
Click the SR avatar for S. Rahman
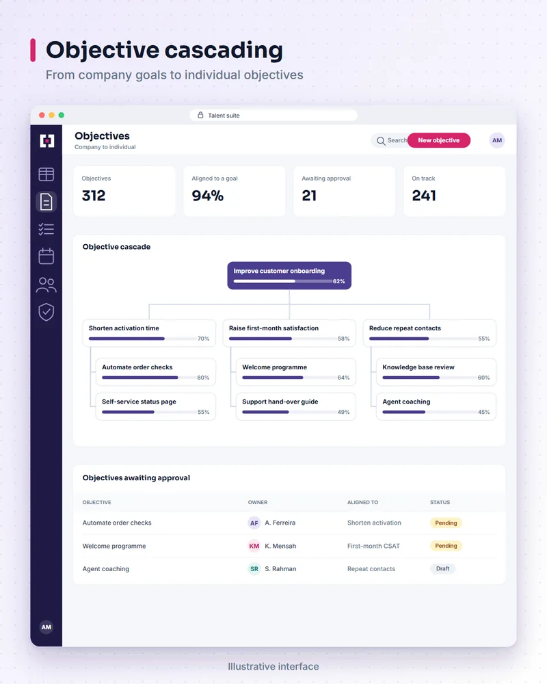click(254, 569)
